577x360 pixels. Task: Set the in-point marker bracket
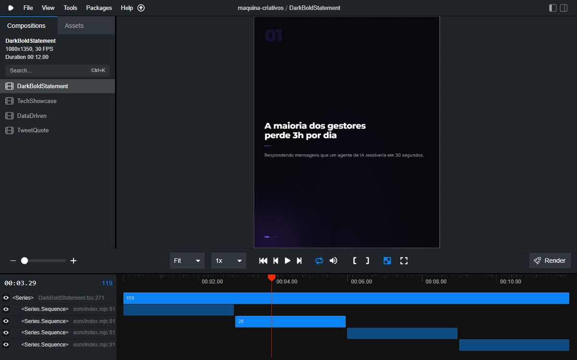pyautogui.click(x=355, y=261)
